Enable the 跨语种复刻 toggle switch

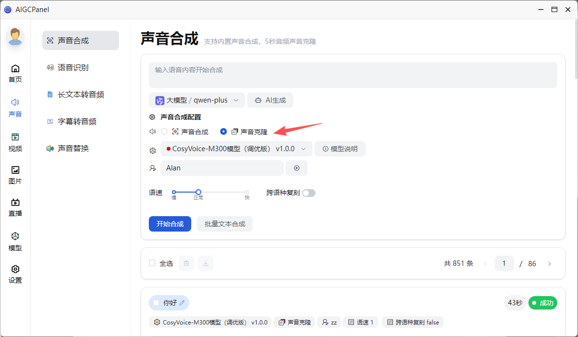click(x=309, y=193)
